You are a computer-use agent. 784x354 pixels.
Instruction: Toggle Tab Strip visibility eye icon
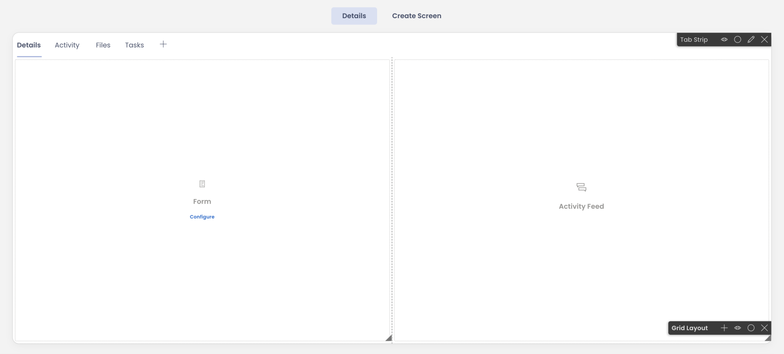(724, 40)
